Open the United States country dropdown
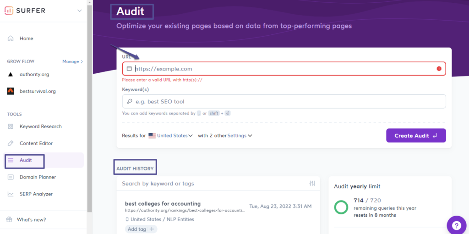 tap(175, 136)
